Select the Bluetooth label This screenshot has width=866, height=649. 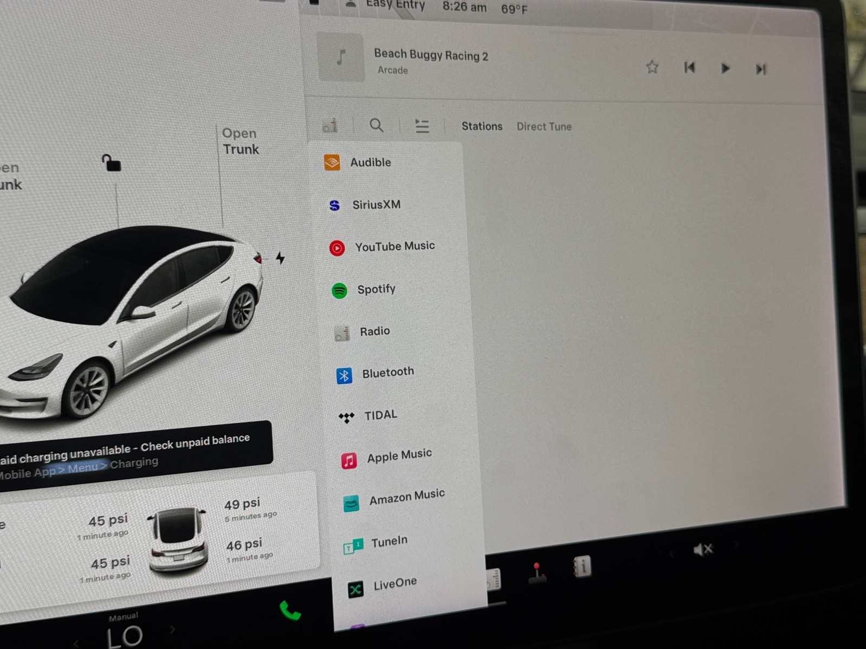(388, 372)
